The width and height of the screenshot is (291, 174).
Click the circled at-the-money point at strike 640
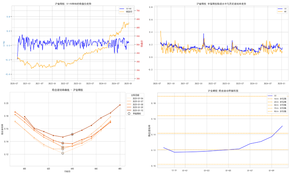pyautogui.click(x=72, y=134)
